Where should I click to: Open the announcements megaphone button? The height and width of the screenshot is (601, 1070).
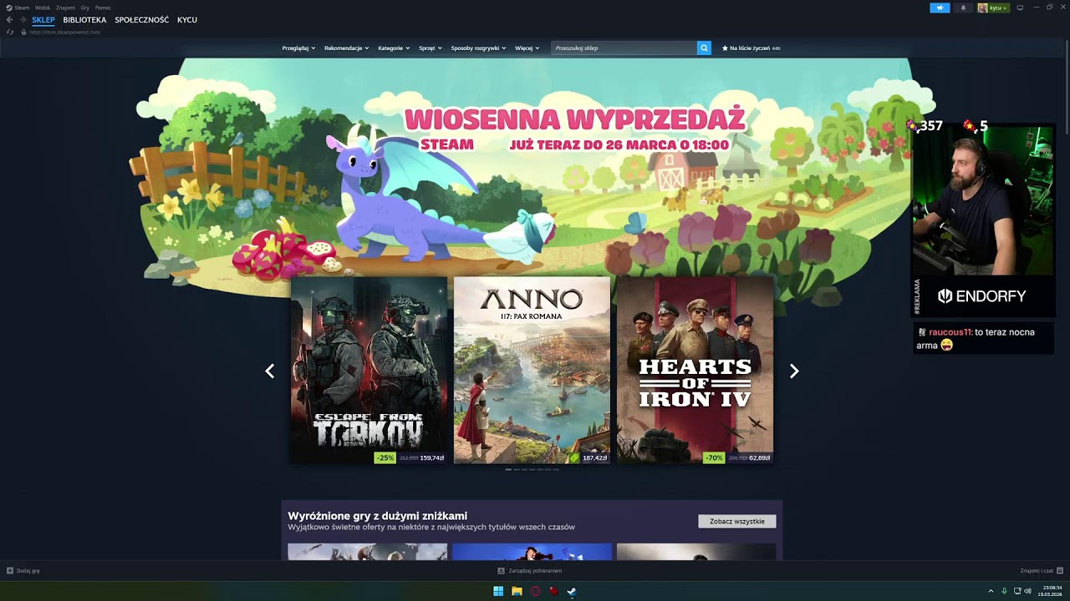click(940, 8)
